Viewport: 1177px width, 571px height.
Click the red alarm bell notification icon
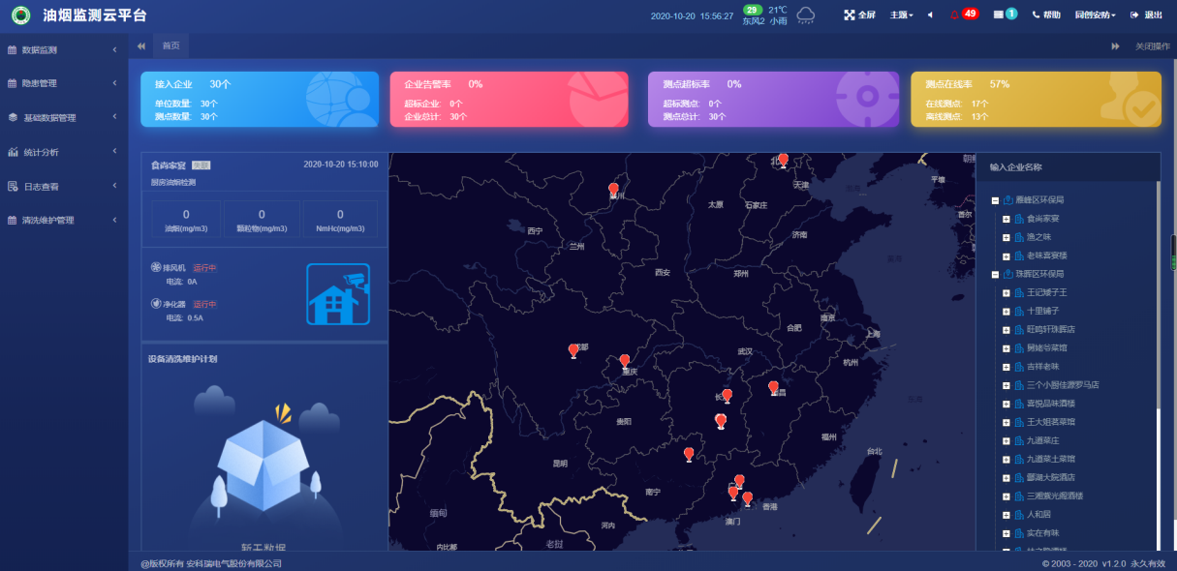tap(954, 15)
